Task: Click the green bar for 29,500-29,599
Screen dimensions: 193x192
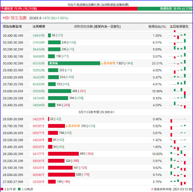Action: tap(58, 98)
